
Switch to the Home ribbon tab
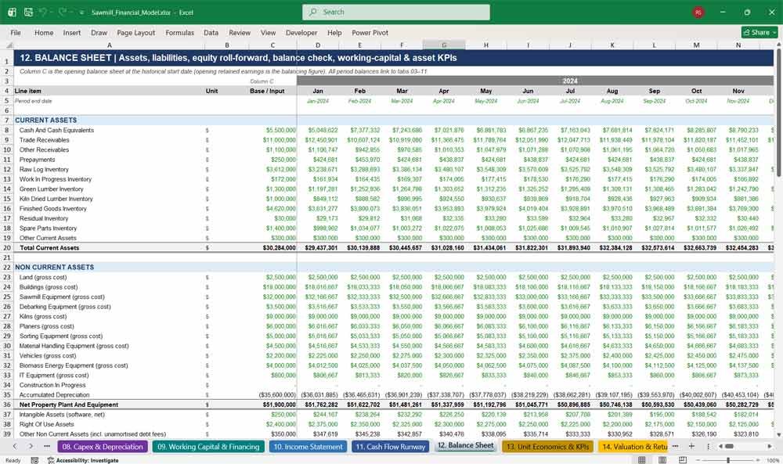click(x=44, y=32)
